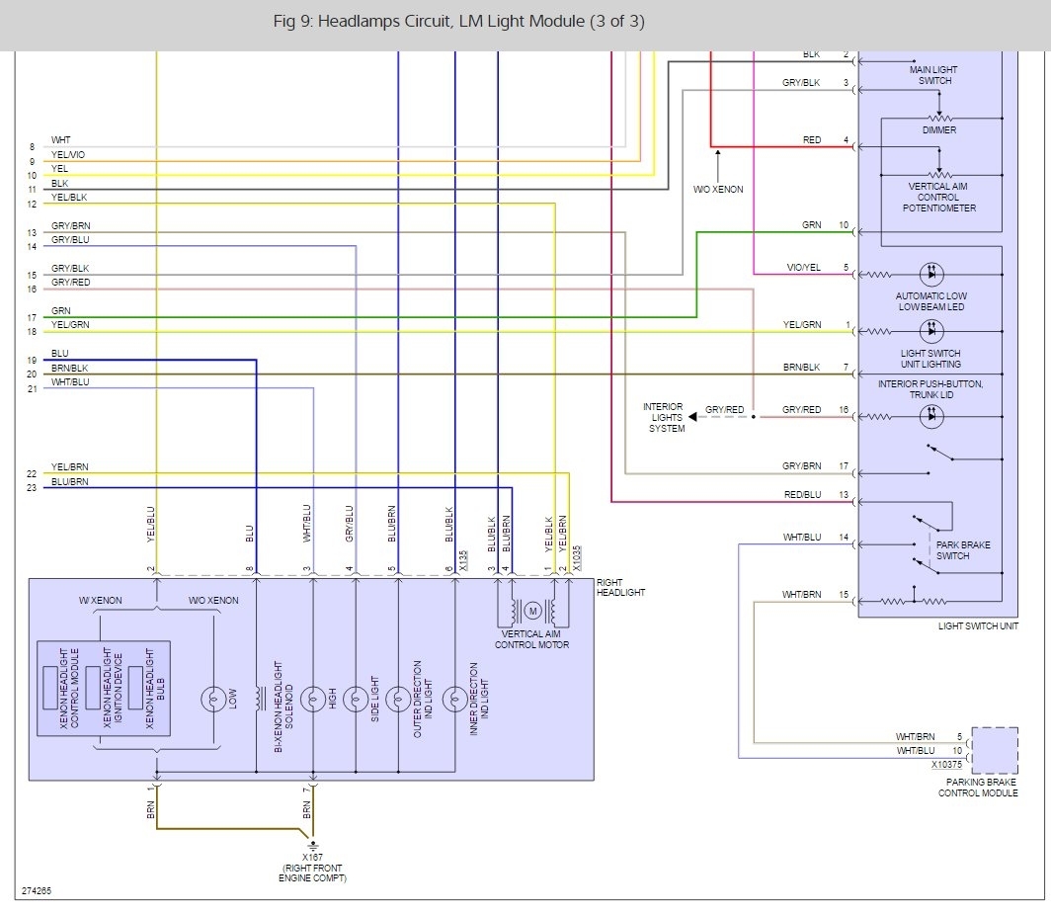Click the figure title Headlamps Circuit heading
Viewport: 1051px width, 915px height.
[x=458, y=22]
